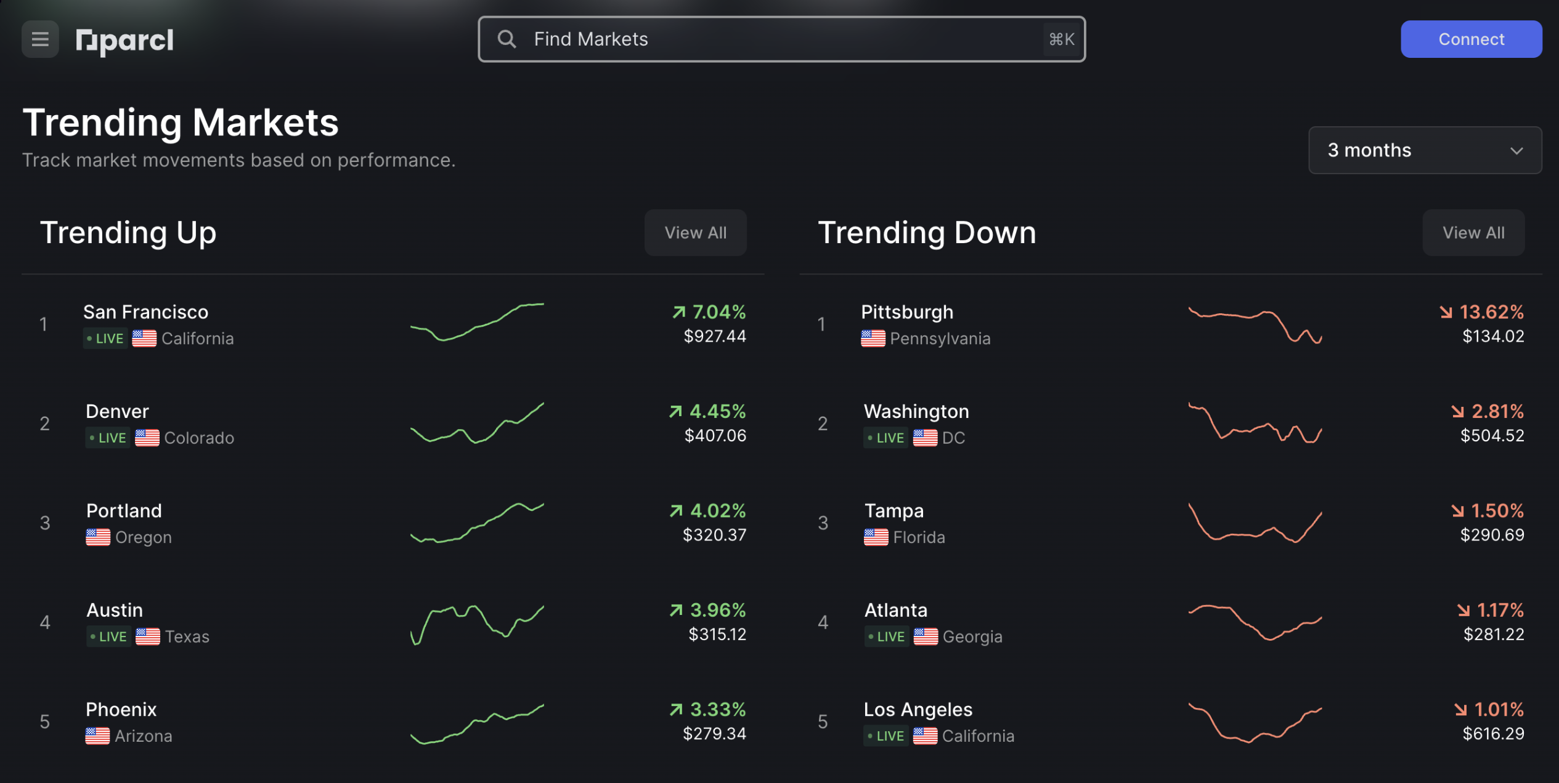Click the LIVE badge under Washington
This screenshot has width=1559, height=783.
pyautogui.click(x=885, y=438)
